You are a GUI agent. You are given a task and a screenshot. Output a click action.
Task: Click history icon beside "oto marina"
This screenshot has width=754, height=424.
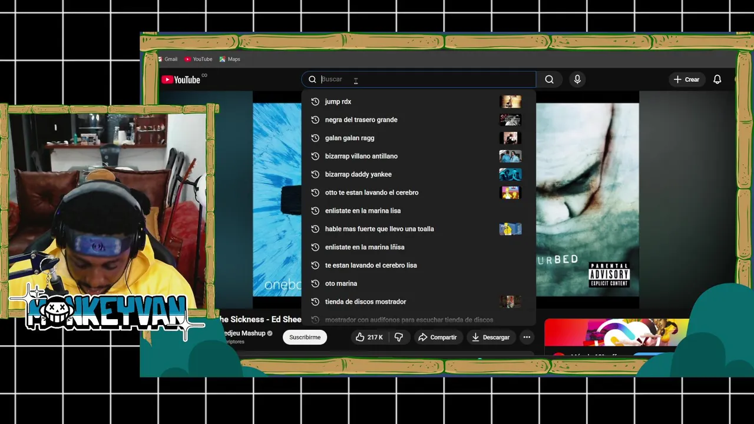(x=315, y=284)
